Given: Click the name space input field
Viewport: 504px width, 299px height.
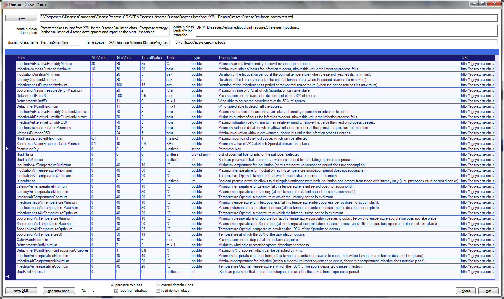Looking at the screenshot, I should coord(138,43).
